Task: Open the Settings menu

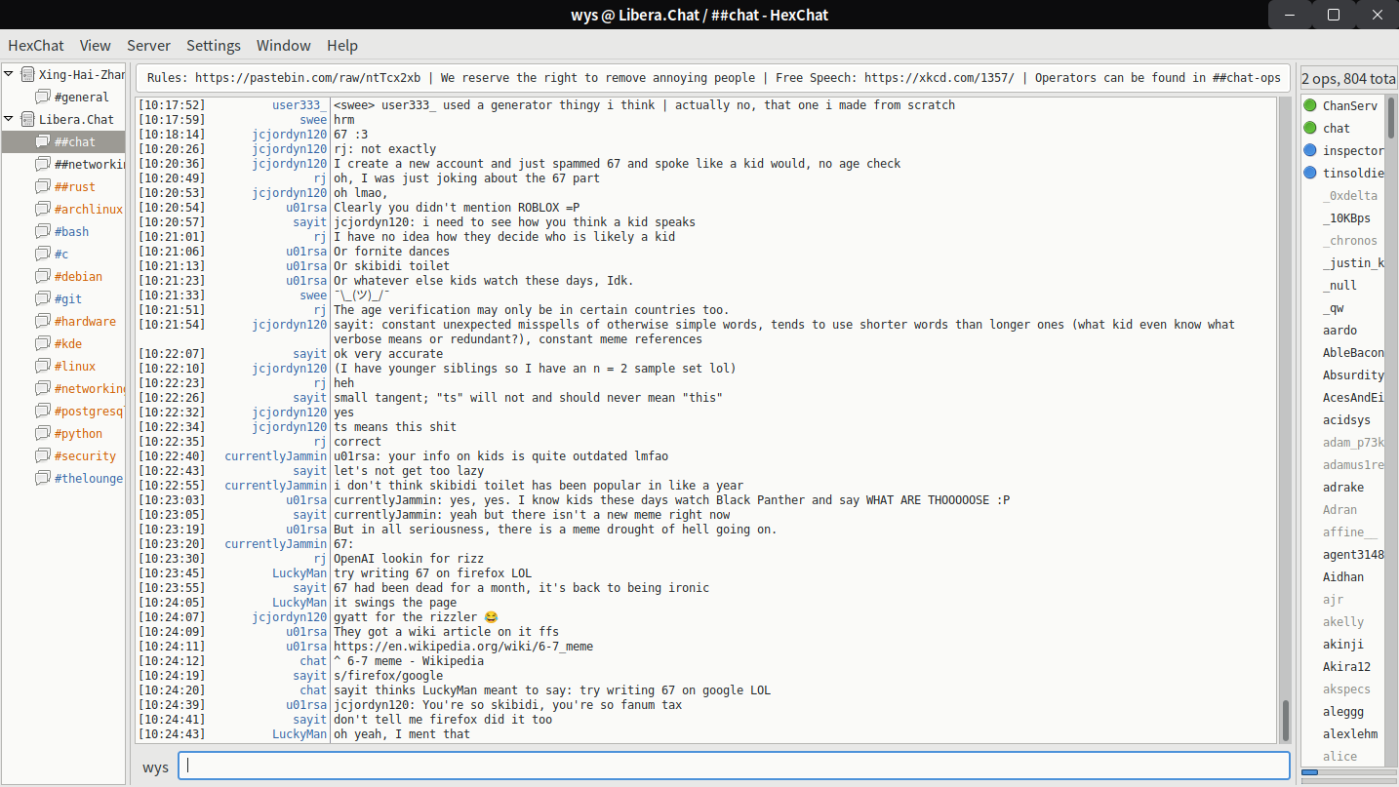Action: tap(214, 45)
